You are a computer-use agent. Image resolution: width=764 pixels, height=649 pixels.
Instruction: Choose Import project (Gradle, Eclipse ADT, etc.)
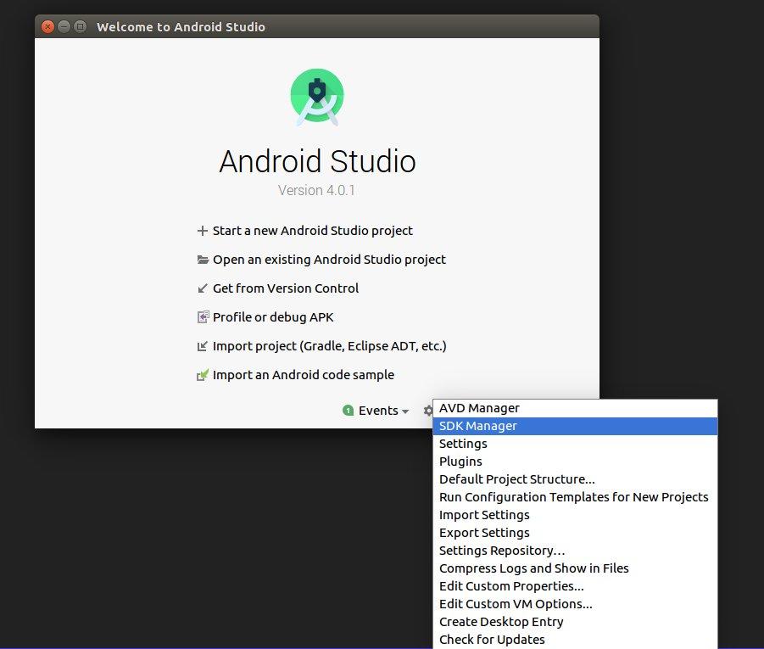(329, 346)
